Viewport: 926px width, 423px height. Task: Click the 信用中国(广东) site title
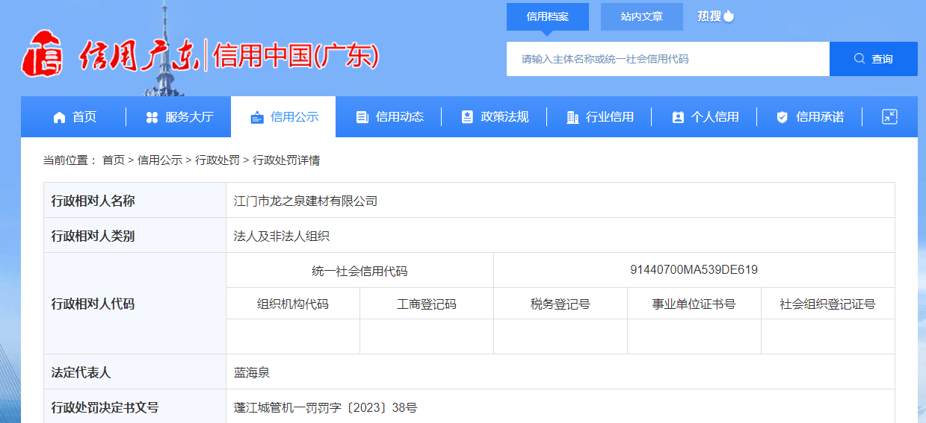pos(296,55)
